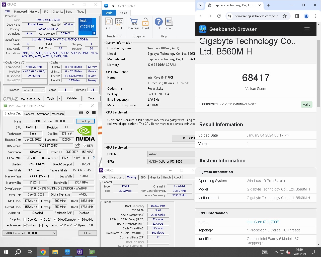Switch to the Bench tab in top CPU-Z window
The image size is (321, 257).
(x=70, y=12)
